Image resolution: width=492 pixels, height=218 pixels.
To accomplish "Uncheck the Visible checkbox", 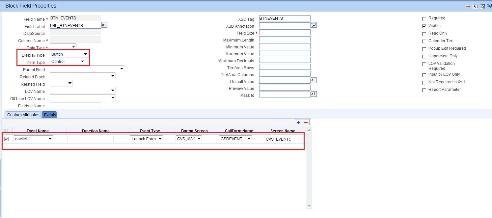I will 424,26.
